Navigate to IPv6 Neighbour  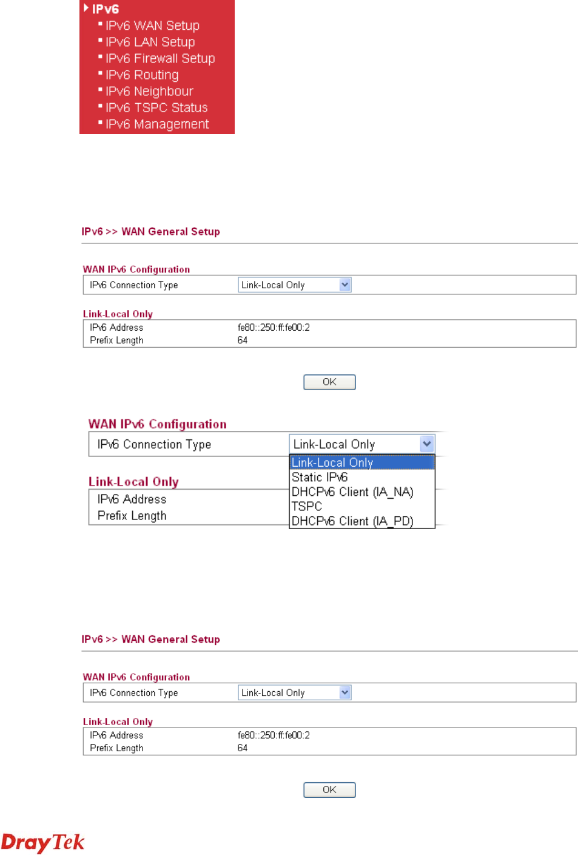click(149, 91)
